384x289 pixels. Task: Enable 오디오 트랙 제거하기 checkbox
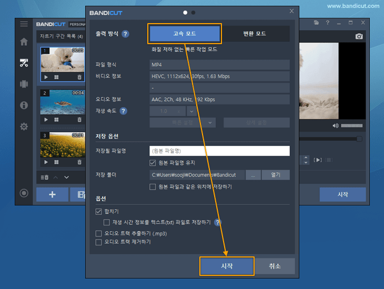click(98, 242)
